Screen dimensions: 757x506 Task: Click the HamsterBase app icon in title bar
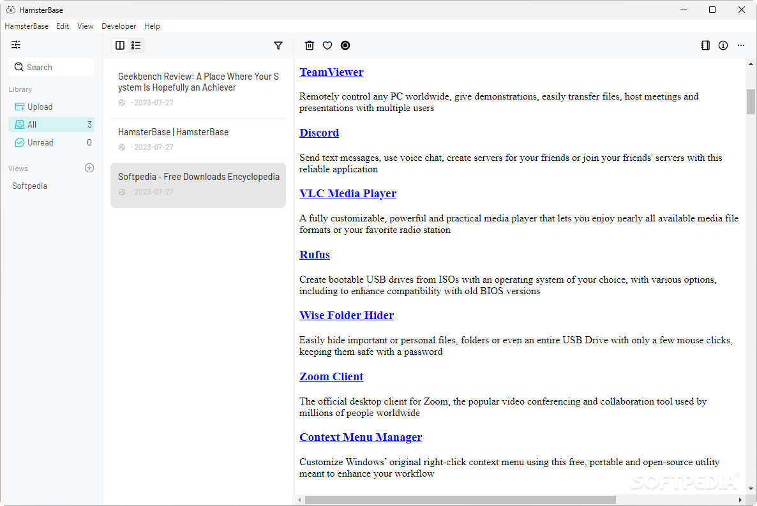11,10
